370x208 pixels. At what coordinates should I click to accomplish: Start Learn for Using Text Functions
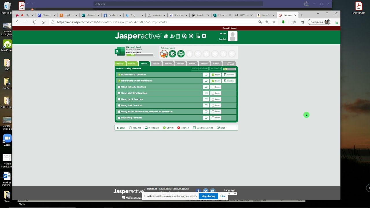[x=216, y=105]
